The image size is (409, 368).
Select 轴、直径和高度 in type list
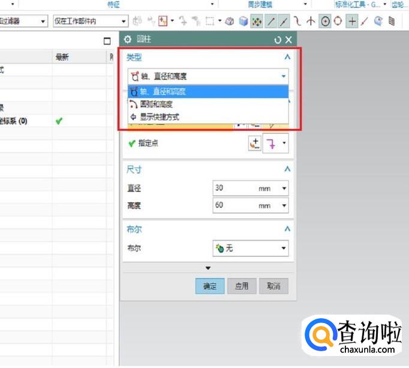pyautogui.click(x=163, y=92)
